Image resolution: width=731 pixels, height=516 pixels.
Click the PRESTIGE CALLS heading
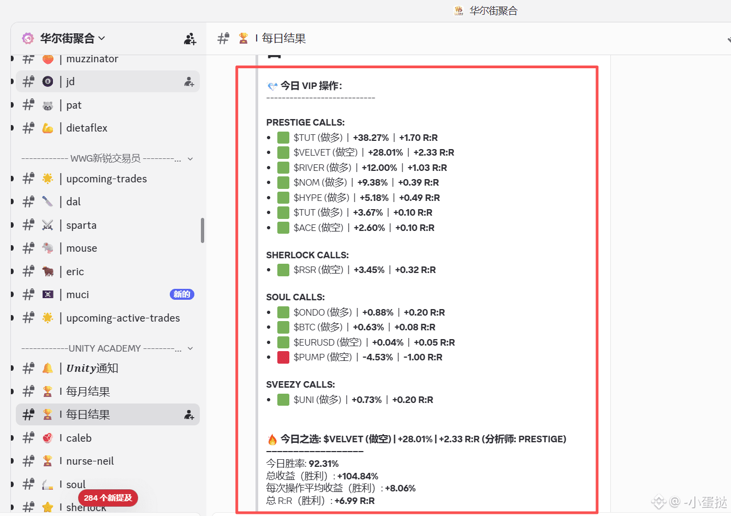click(x=305, y=122)
